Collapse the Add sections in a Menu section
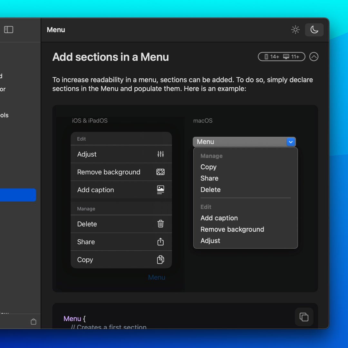Image resolution: width=348 pixels, height=348 pixels. click(314, 57)
